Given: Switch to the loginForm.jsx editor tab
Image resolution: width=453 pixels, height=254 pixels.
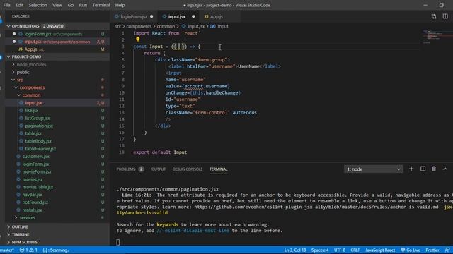Looking at the screenshot, I should (x=134, y=17).
